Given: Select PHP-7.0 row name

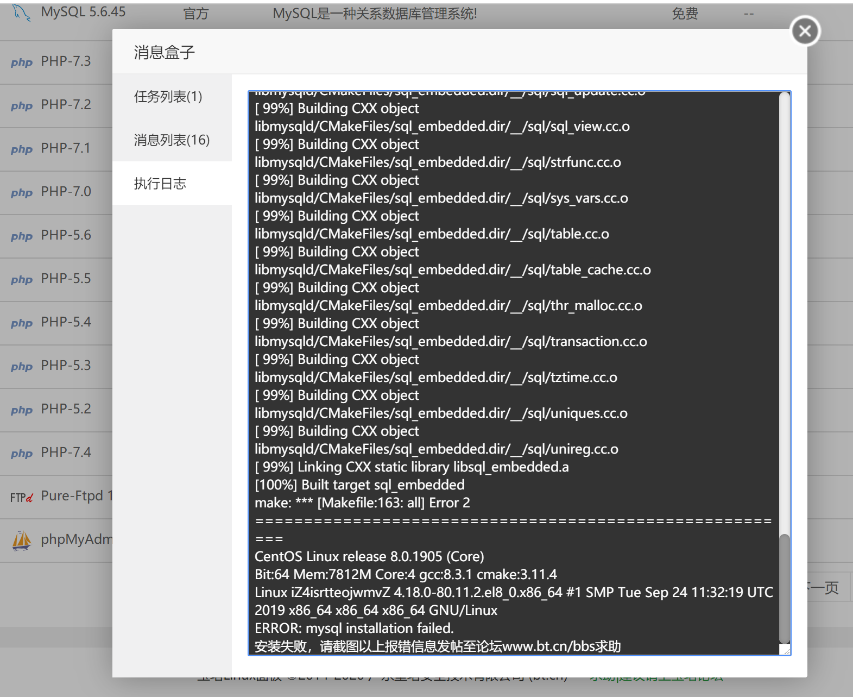Looking at the screenshot, I should pos(66,191).
